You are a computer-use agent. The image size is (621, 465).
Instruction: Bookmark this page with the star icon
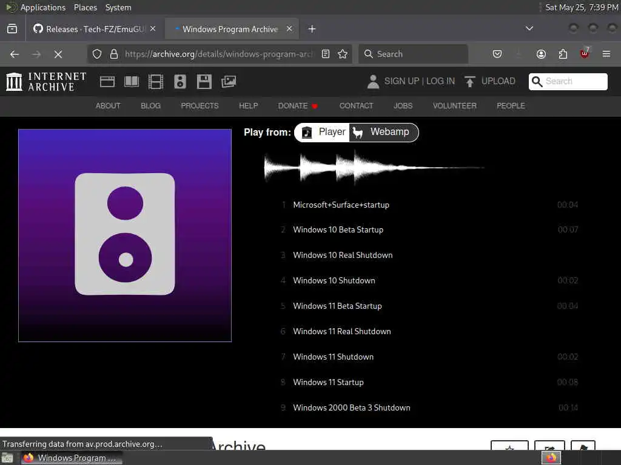tap(343, 54)
